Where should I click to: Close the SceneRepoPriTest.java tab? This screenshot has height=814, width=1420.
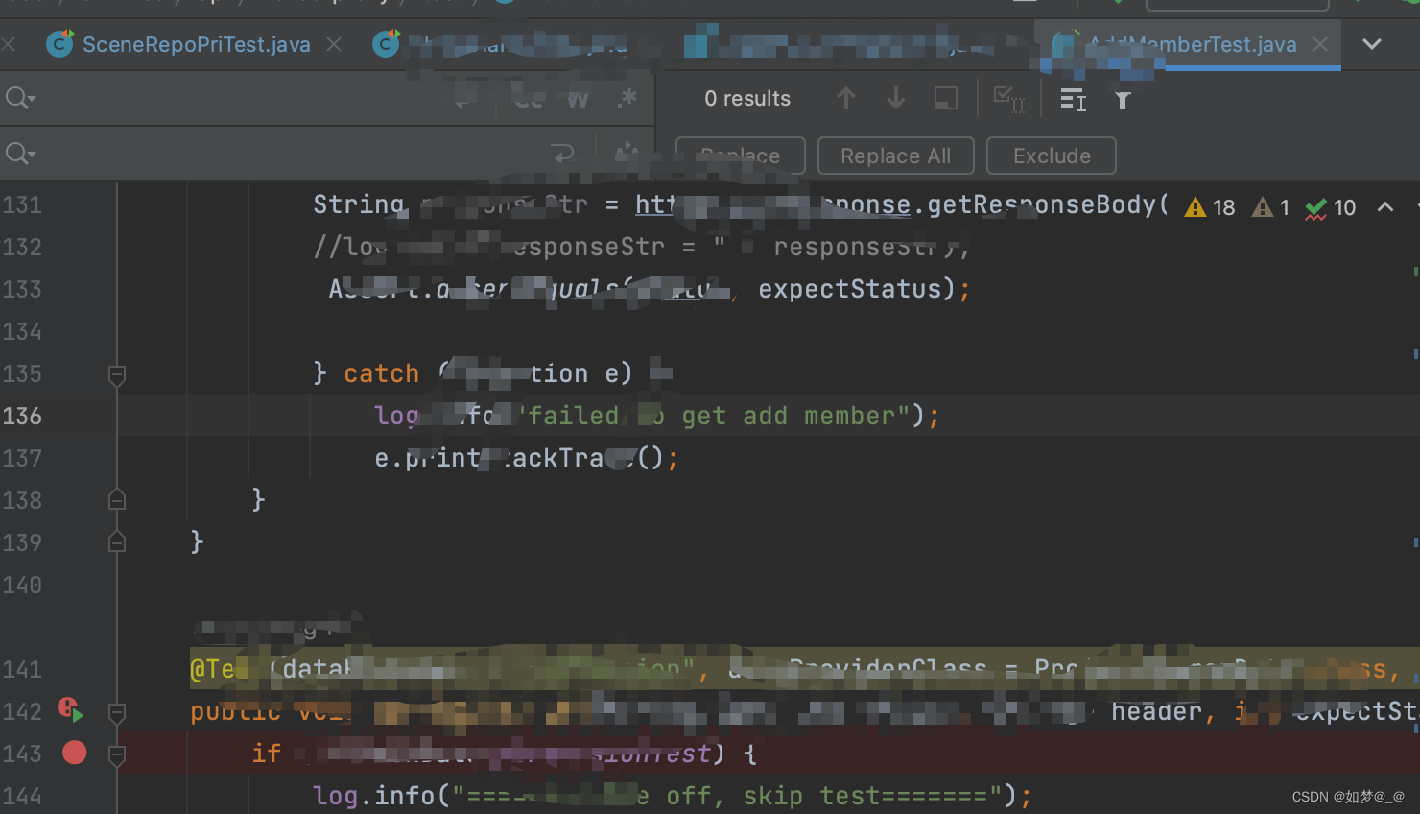[x=334, y=44]
